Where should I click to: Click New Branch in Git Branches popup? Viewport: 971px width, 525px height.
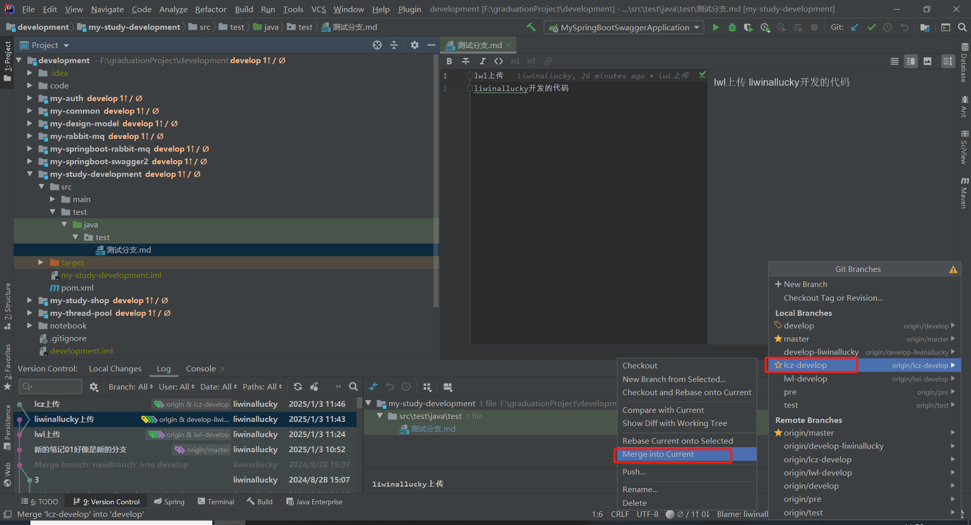805,284
